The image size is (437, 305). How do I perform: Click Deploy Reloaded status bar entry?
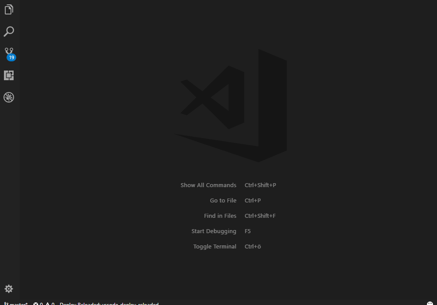pos(109,304)
